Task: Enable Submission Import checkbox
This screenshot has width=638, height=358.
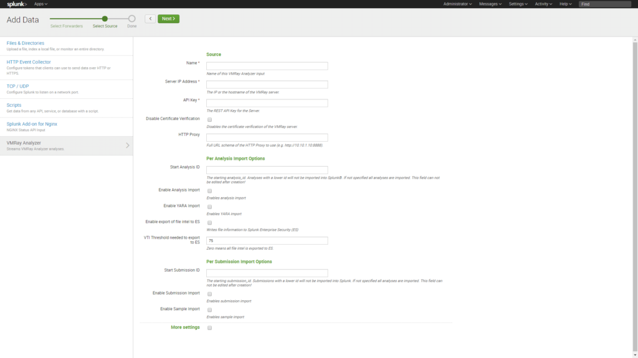Action: point(209,294)
